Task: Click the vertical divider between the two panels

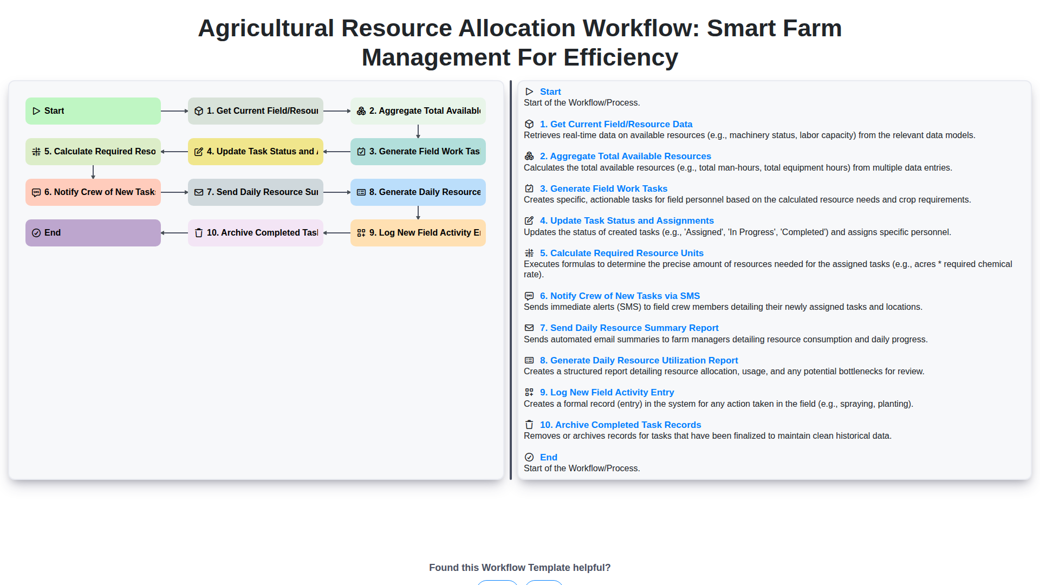Action: coord(511,280)
